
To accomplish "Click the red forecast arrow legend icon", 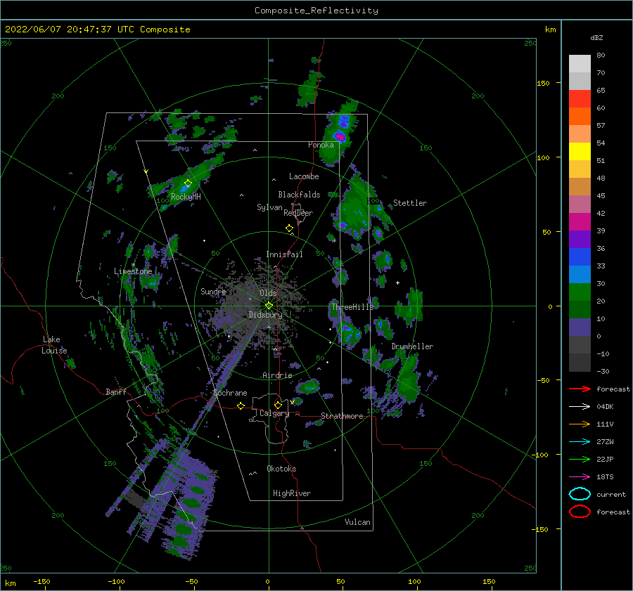I will [x=580, y=389].
